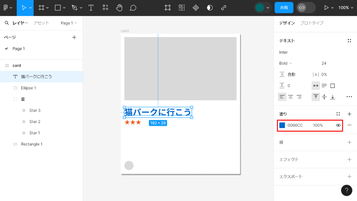Image resolution: width=357 pixels, height=201 pixels.
Task: Click the Create link icon
Action: 224,8
